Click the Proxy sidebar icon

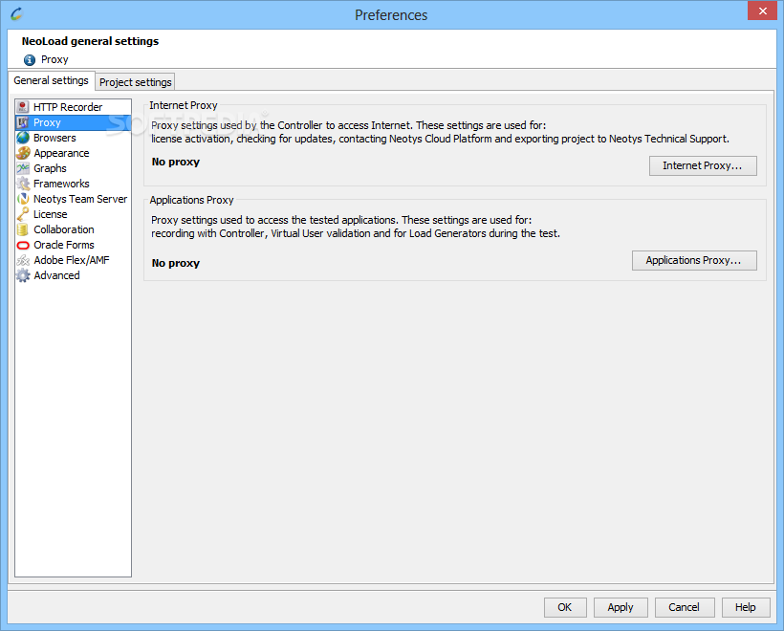pyautogui.click(x=23, y=122)
